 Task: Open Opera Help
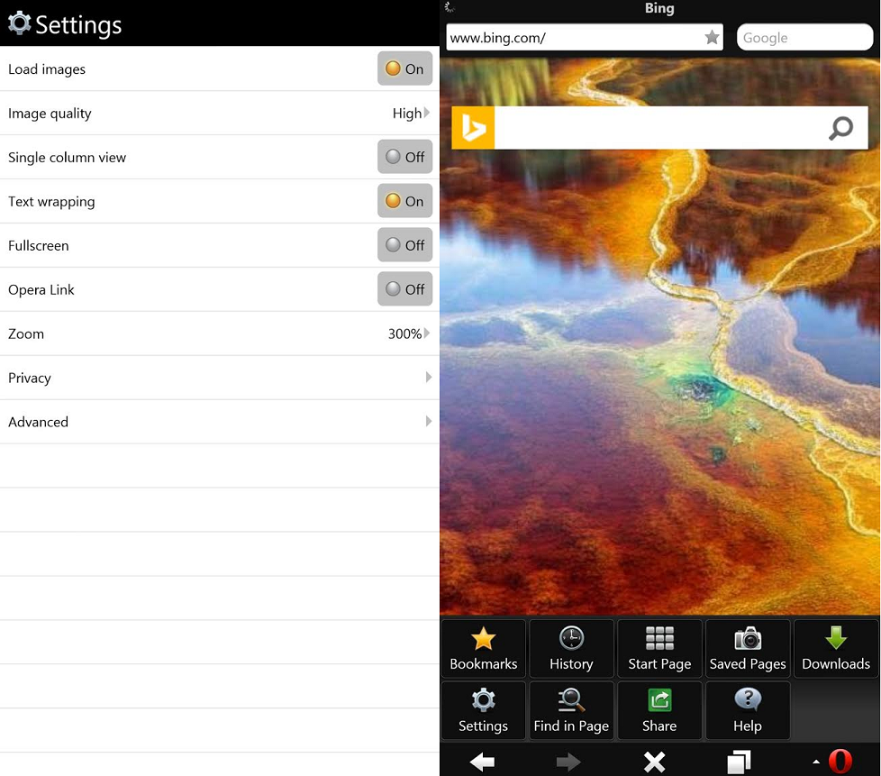point(748,710)
